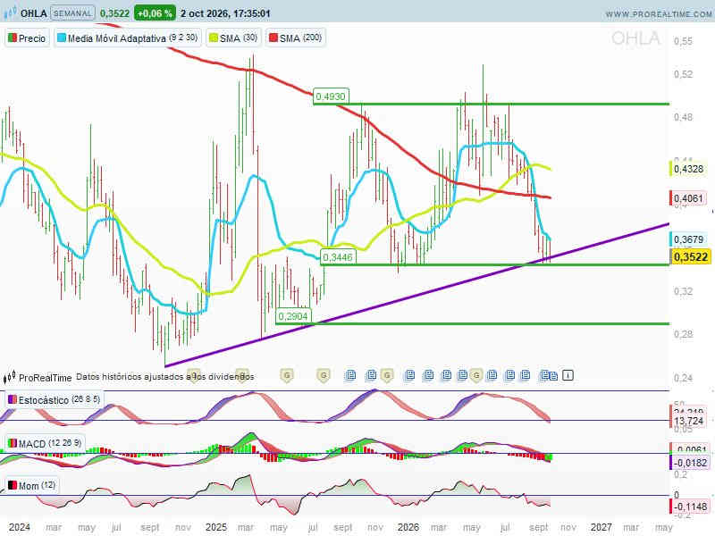Viewport: 715px width, 536px height.
Task: Click the 2025 label on time axis
Action: point(216,527)
